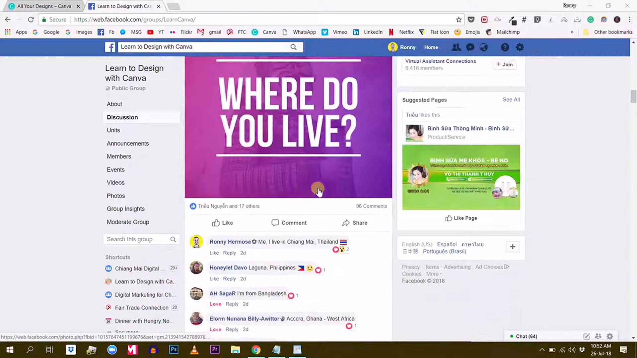Viewport: 637px width, 358px height.
Task: Open the notifications globe icon
Action: pyautogui.click(x=484, y=47)
